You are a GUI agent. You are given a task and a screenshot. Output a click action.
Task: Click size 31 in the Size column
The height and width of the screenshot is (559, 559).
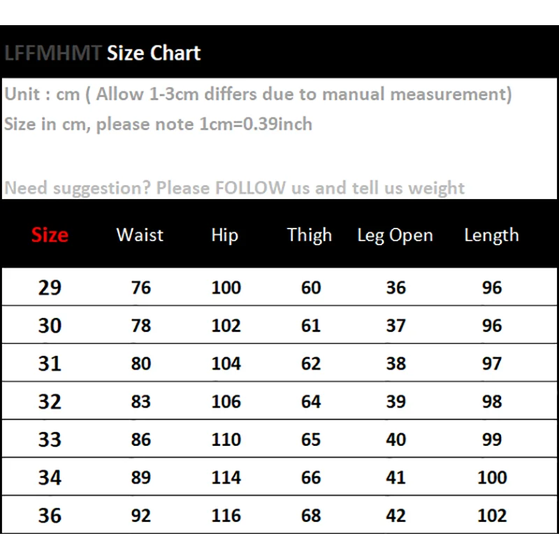pyautogui.click(x=50, y=363)
